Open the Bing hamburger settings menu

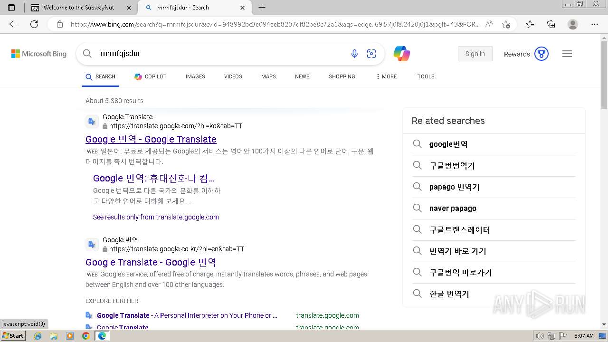pyautogui.click(x=567, y=54)
